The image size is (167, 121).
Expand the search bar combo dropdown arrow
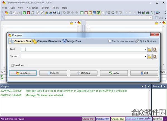pos(151,18)
